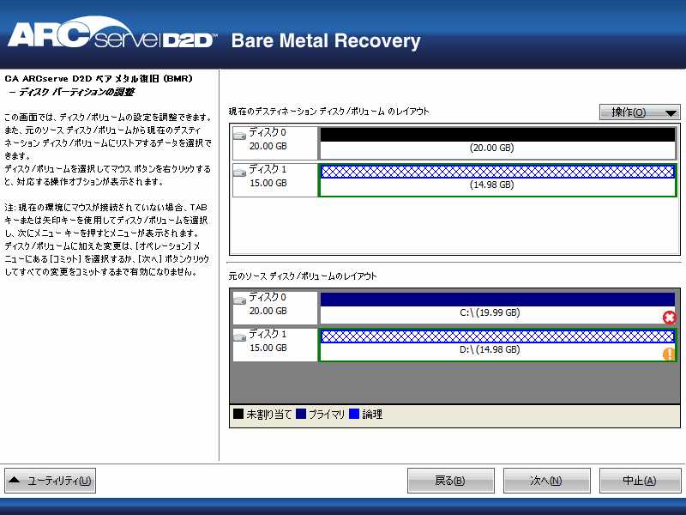Open the 操作(O) dropdown menu
Viewport: 686px width, 515px height.
coord(639,112)
